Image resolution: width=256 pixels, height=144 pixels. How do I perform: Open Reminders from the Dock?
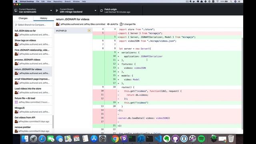tap(85, 139)
